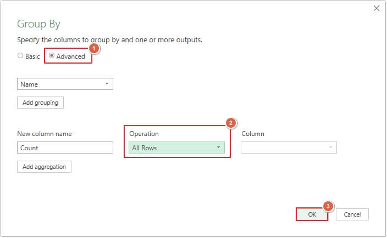Open the Name grouping column dropdown

pos(65,84)
